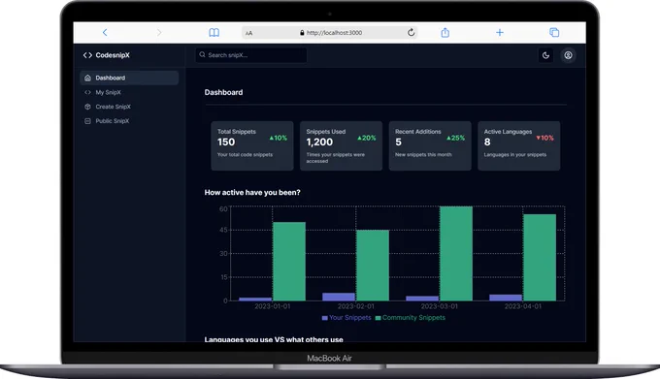Open a new tab with plus icon

click(x=500, y=32)
